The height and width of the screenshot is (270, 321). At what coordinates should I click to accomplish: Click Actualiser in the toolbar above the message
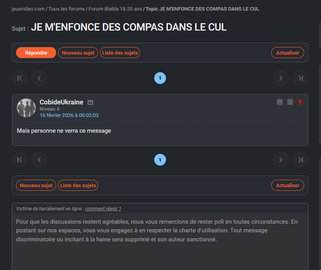[x=287, y=53]
